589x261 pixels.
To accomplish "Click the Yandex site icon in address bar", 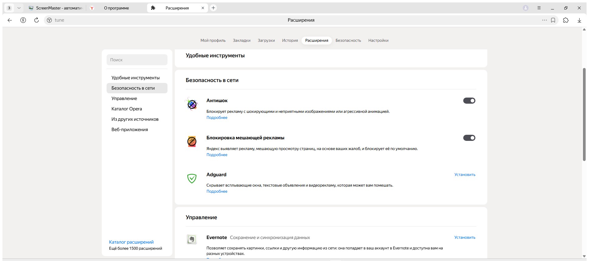I will pyautogui.click(x=49, y=20).
